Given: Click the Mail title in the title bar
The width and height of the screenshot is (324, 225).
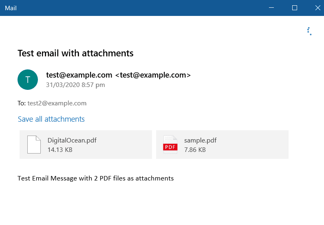Looking at the screenshot, I should tap(11, 8).
